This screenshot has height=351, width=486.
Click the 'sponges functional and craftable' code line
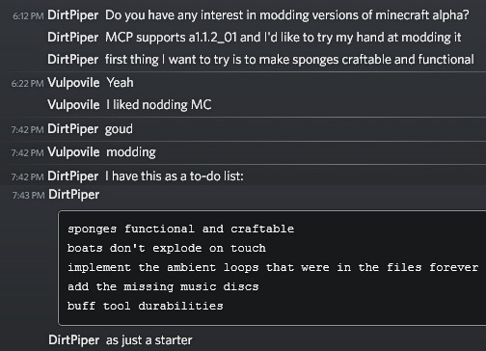click(180, 229)
